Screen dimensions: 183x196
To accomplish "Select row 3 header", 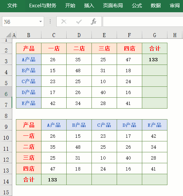I will [6, 60].
